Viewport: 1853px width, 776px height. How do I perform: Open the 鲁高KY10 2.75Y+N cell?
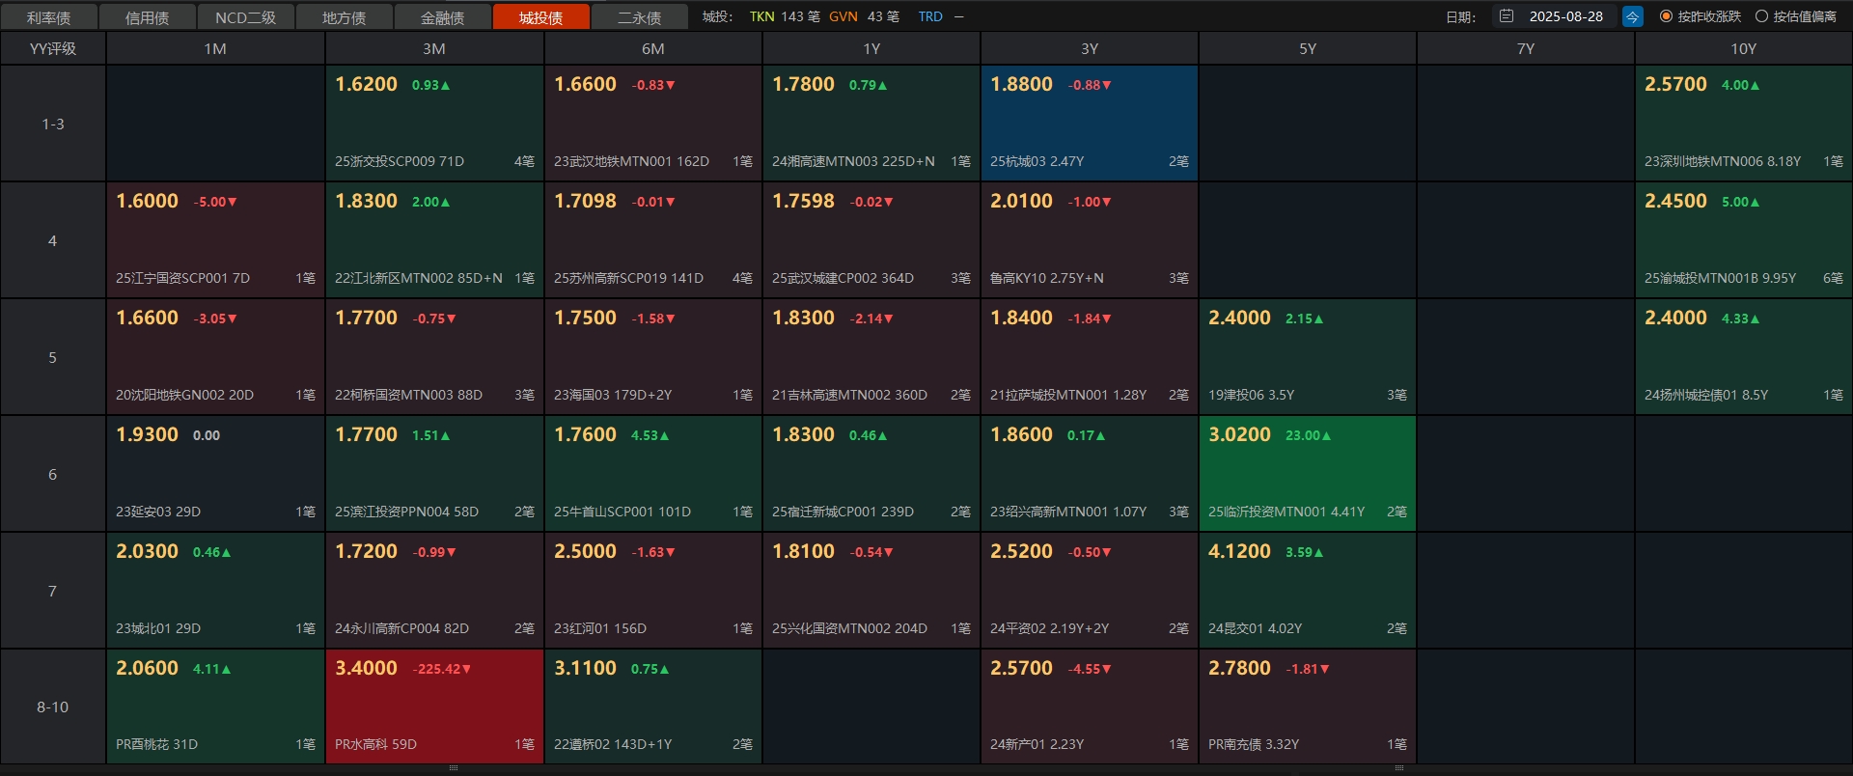(x=1090, y=240)
